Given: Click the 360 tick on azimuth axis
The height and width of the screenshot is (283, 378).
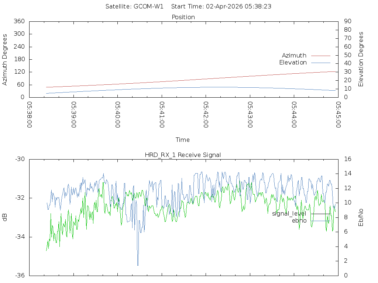Looking at the screenshot, I should click(x=19, y=21).
